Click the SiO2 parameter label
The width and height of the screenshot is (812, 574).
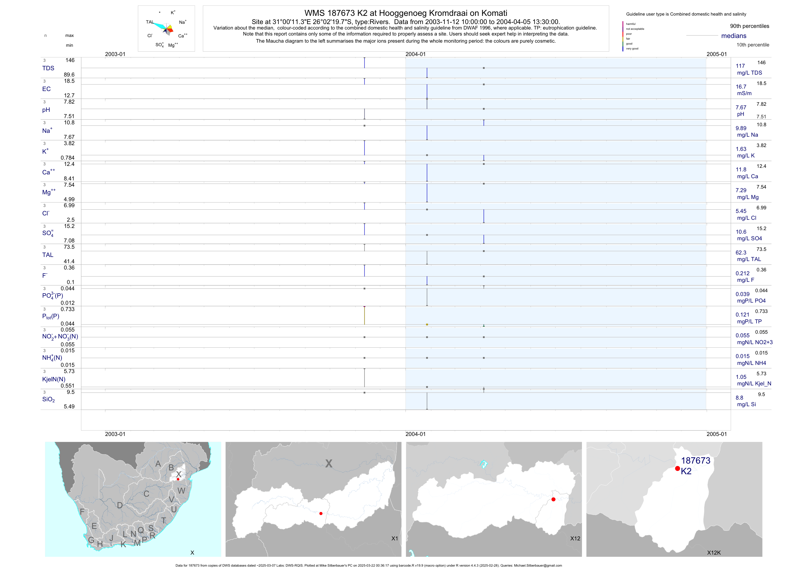[48, 399]
